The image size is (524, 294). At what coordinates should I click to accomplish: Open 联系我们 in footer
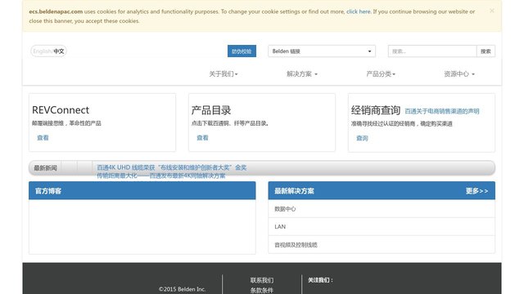coord(262,280)
